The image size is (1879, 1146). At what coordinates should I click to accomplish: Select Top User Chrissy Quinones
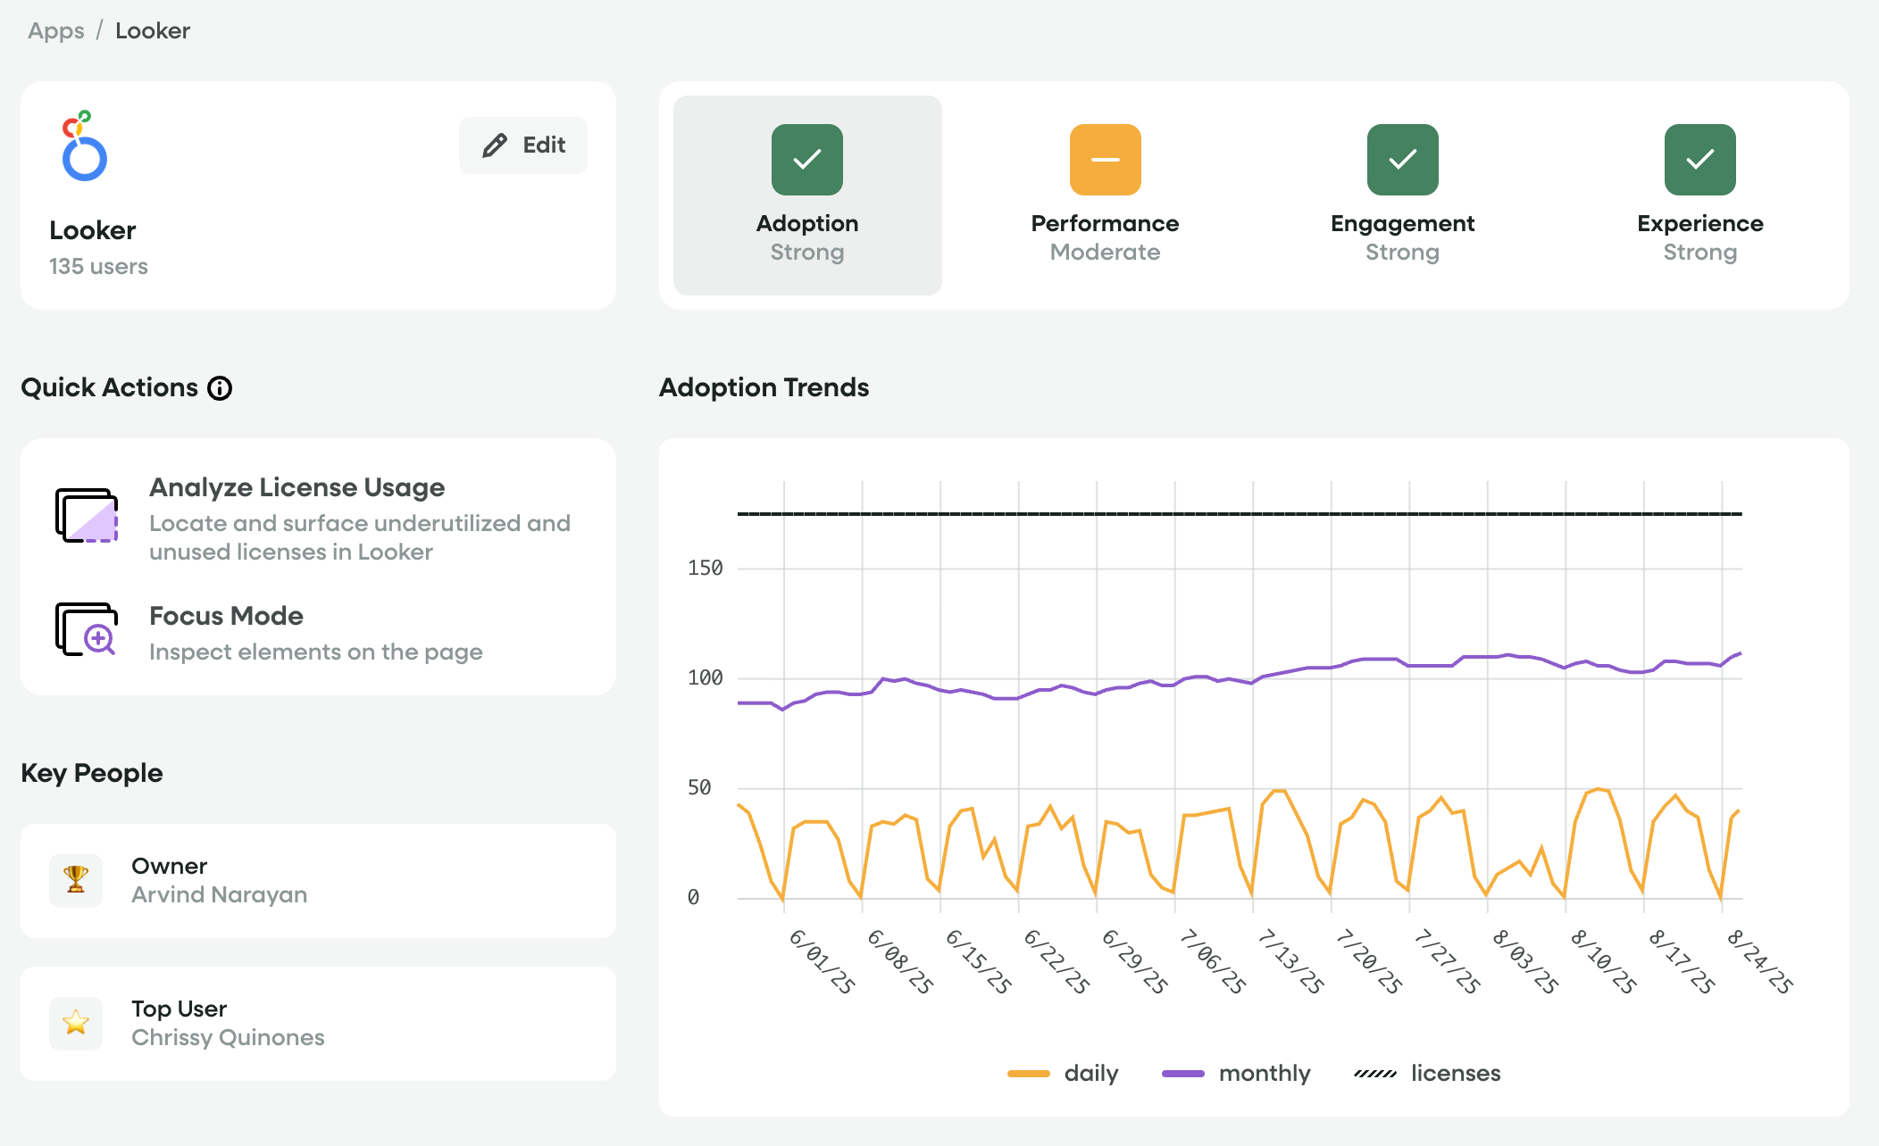click(x=317, y=1023)
